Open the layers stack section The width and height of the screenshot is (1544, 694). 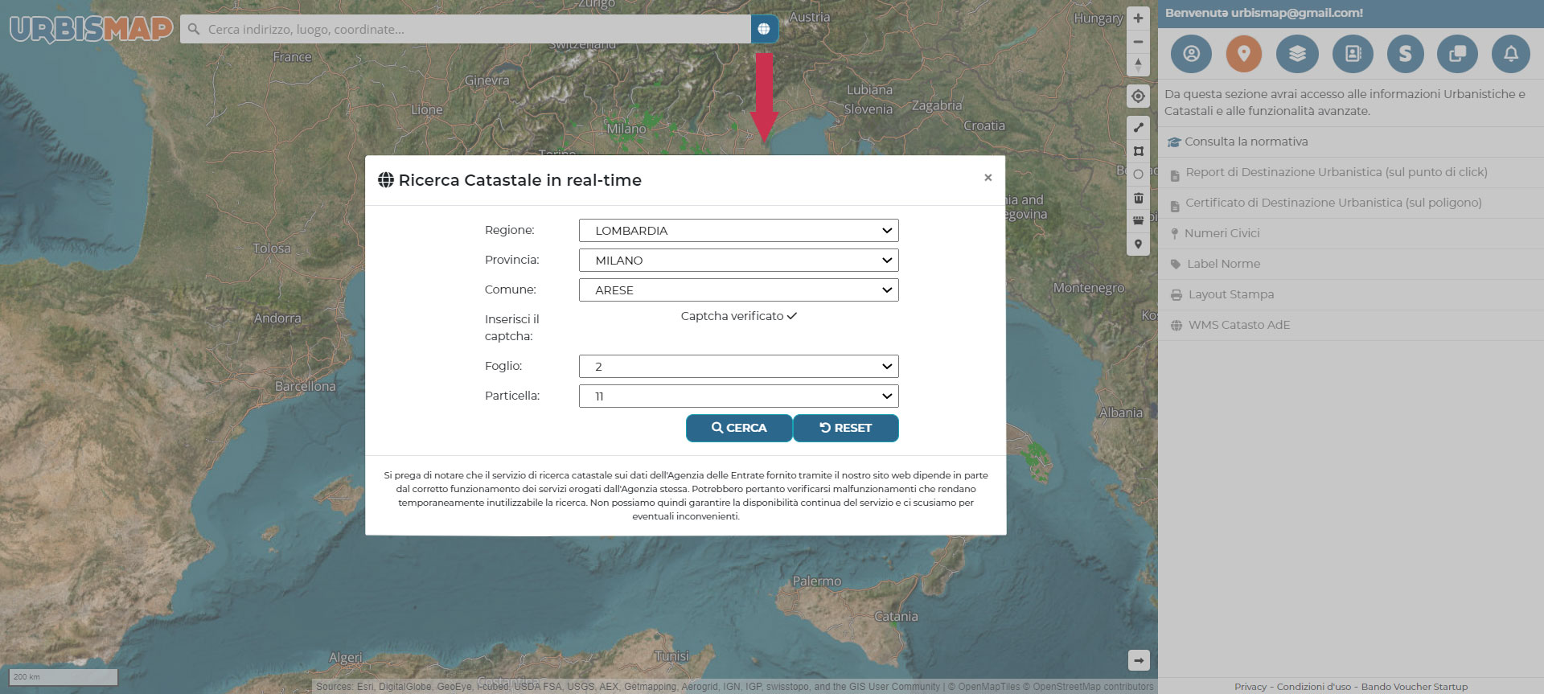1297,54
